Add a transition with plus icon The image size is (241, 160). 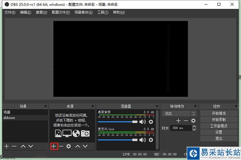[x=178, y=121]
